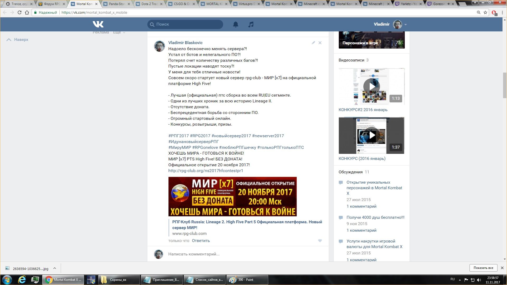Click the Vladimir Blaskovic author name
The height and width of the screenshot is (285, 507).
click(185, 42)
